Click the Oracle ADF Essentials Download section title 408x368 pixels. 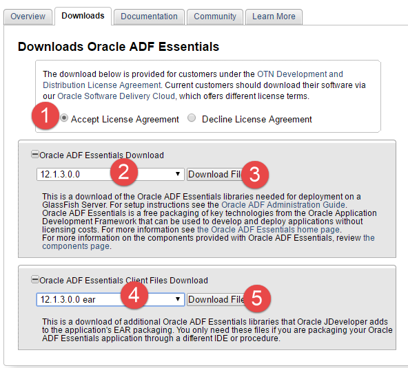point(101,155)
